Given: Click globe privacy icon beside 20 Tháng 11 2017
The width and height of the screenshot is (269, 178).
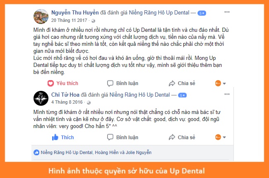Looking at the screenshot, I should pos(93,21).
